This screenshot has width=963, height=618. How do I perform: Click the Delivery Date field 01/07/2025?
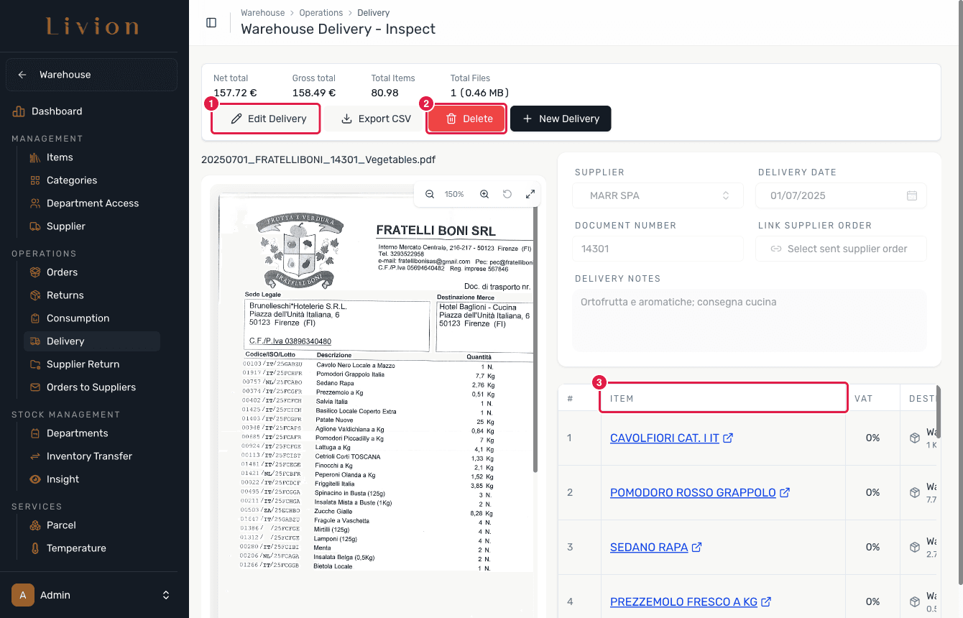841,195
